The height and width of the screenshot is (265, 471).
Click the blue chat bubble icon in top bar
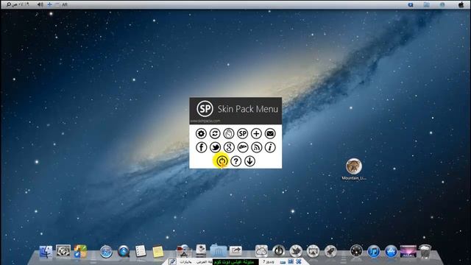point(411,4)
